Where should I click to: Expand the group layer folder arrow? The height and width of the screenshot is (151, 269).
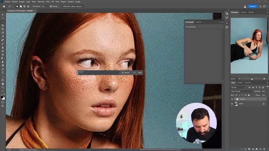(x=235, y=99)
